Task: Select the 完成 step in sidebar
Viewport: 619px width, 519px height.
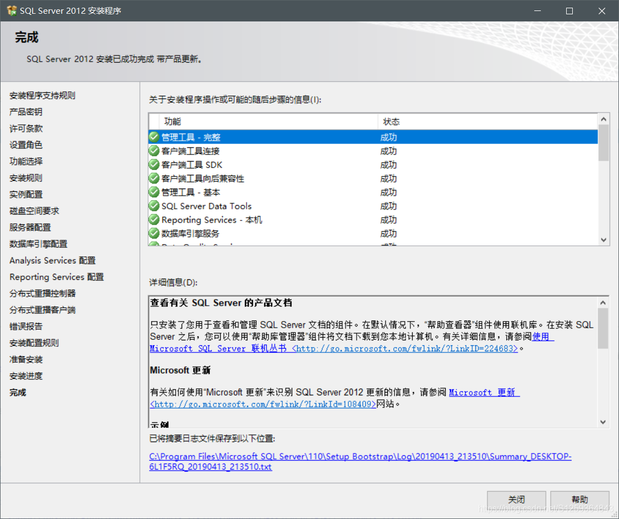Action: point(18,393)
